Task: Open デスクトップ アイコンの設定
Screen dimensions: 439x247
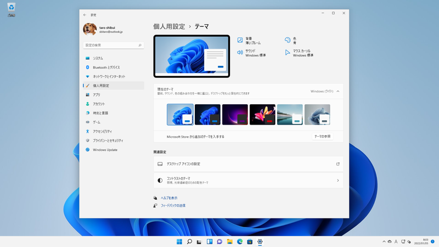Action: [x=249, y=164]
